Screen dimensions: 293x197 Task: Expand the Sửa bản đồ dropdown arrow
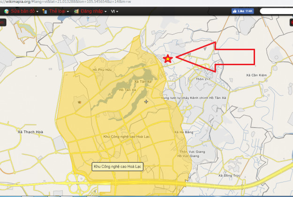tap(36, 11)
